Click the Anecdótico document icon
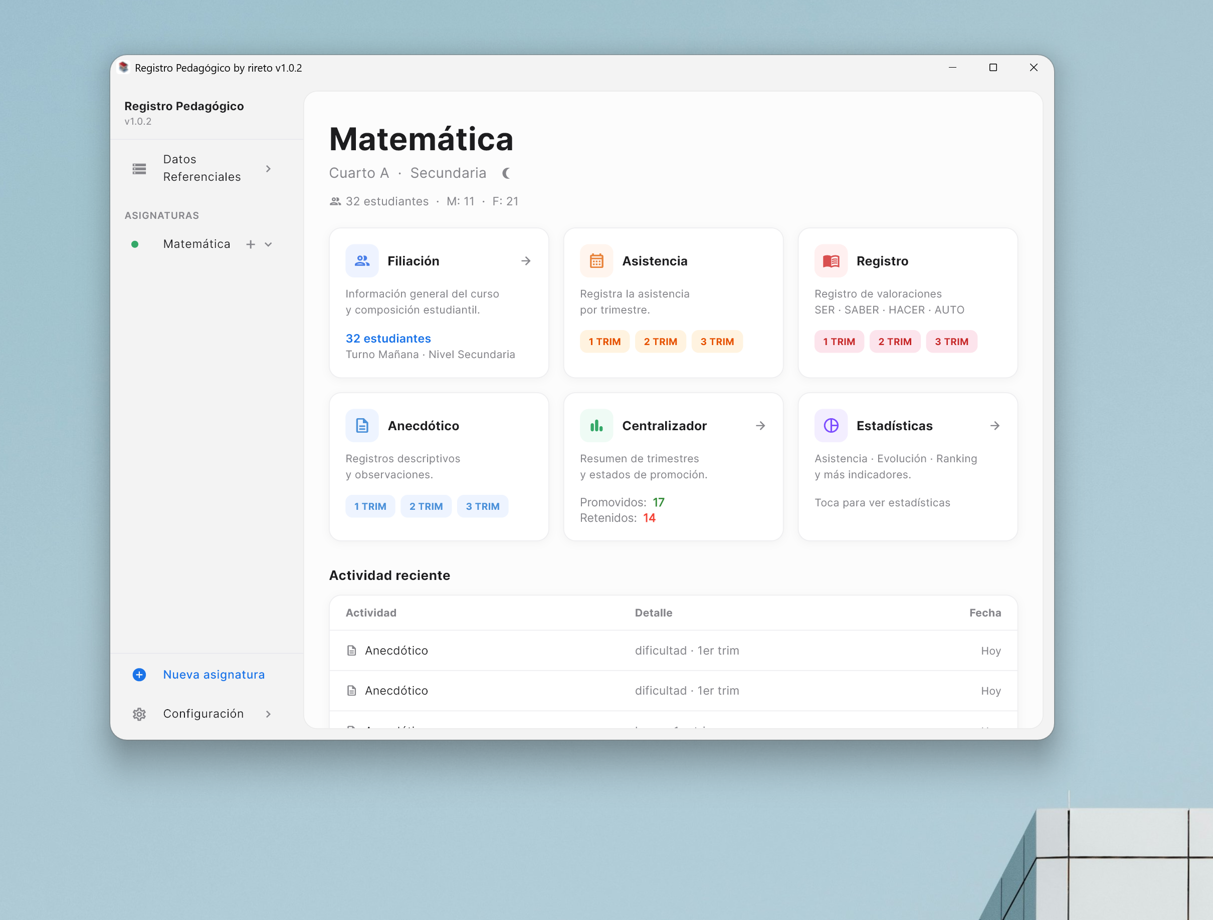Screen dimensions: 1213x920 click(362, 426)
